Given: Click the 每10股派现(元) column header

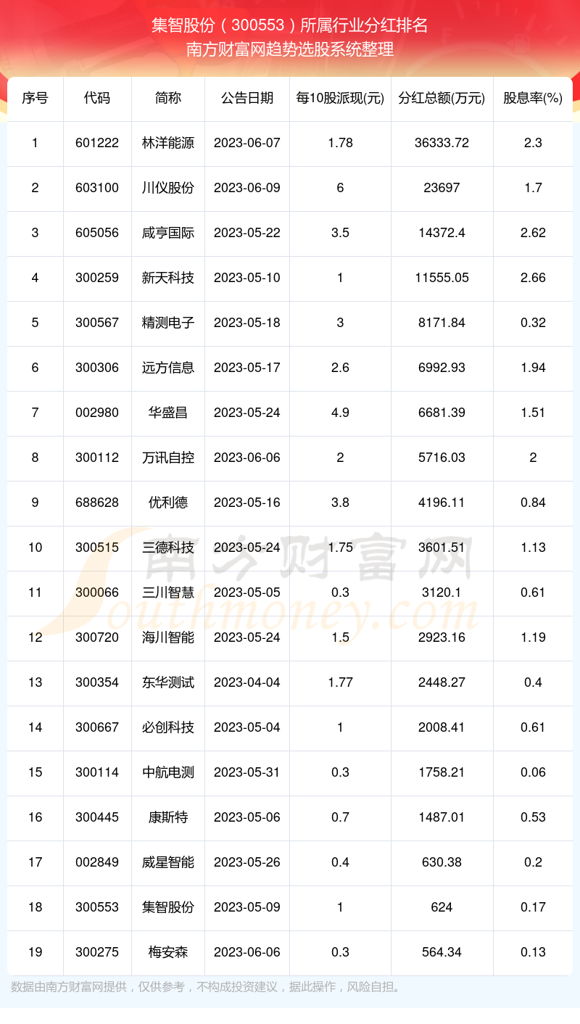Looking at the screenshot, I should (340, 98).
